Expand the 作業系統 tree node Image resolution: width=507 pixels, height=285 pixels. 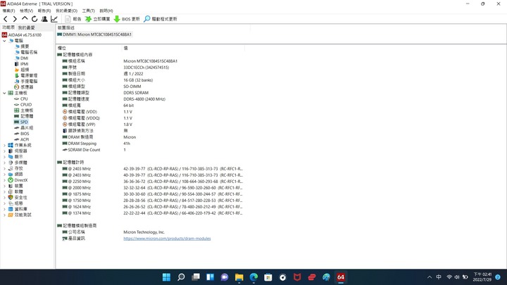tap(4, 146)
